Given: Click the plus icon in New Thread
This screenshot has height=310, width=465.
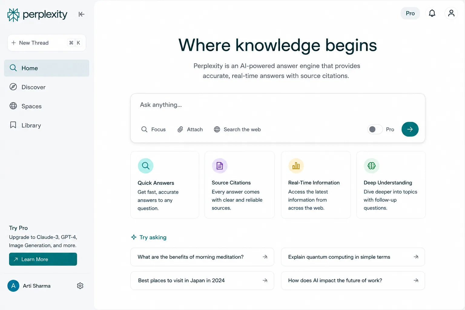Looking at the screenshot, I should pos(14,43).
